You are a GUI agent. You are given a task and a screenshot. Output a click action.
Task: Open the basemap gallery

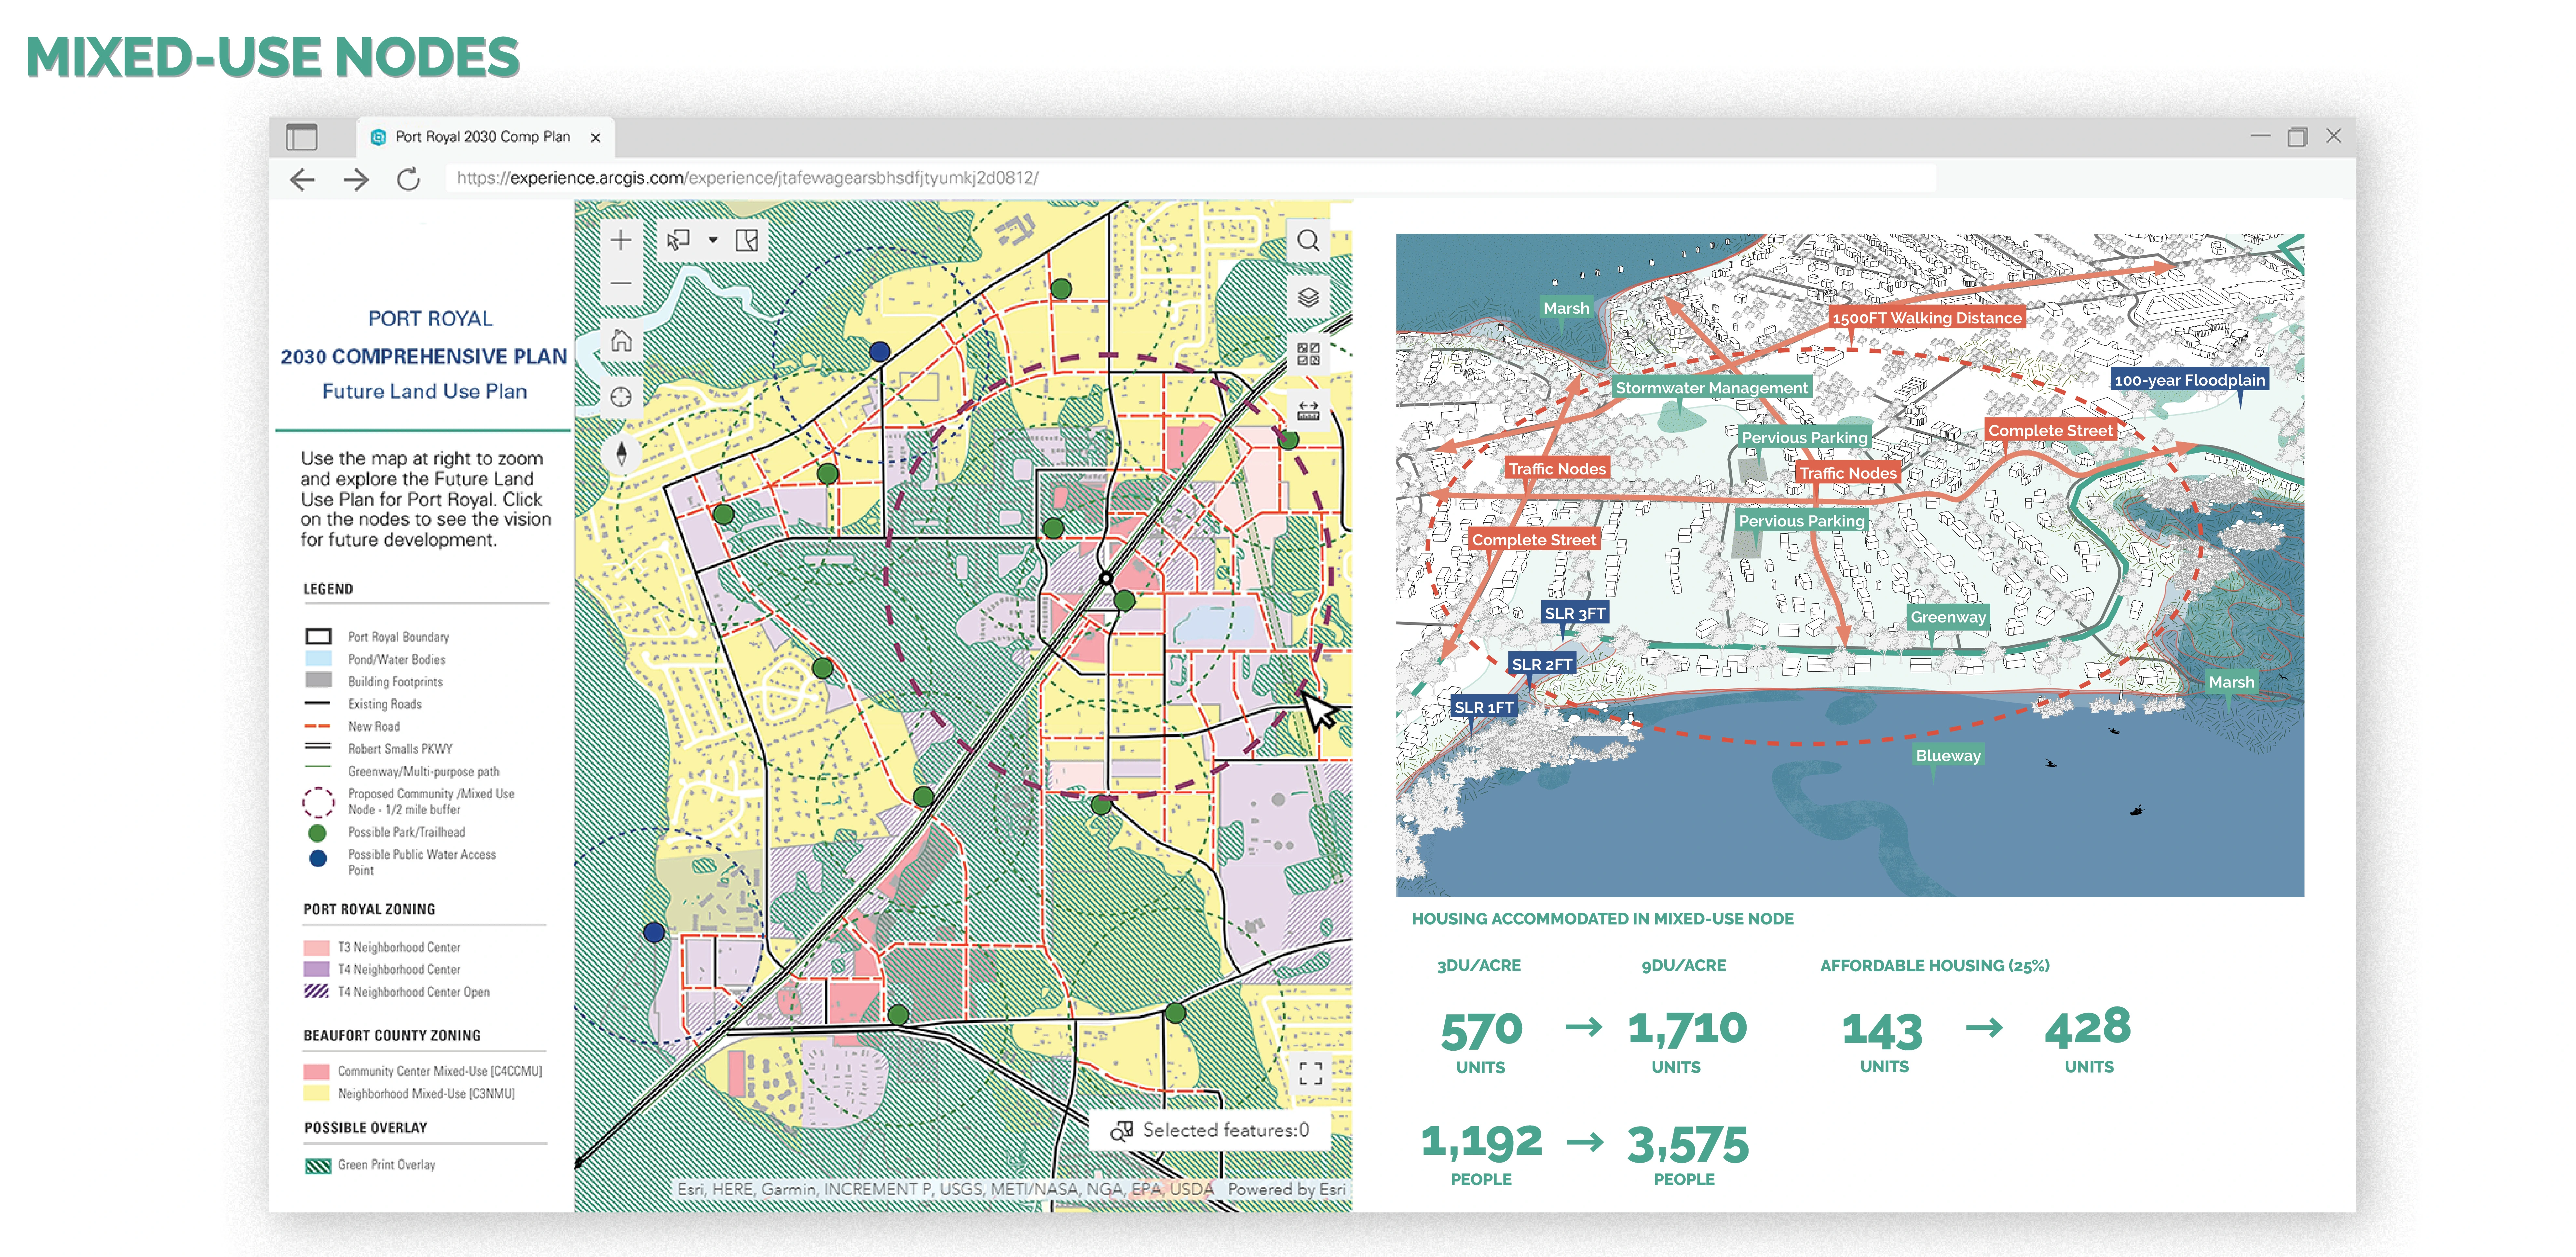click(1308, 354)
